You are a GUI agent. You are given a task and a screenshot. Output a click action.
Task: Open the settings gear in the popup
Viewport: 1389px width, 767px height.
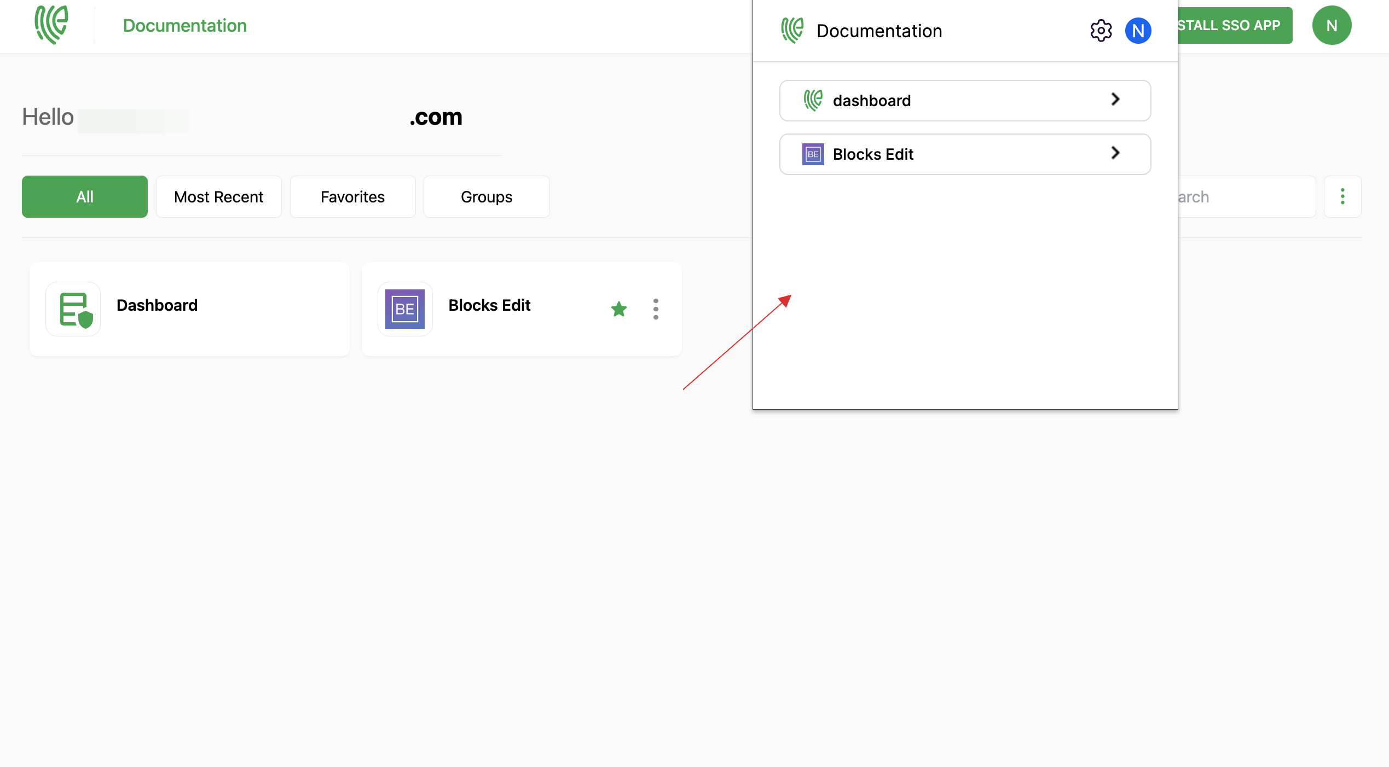1101,31
